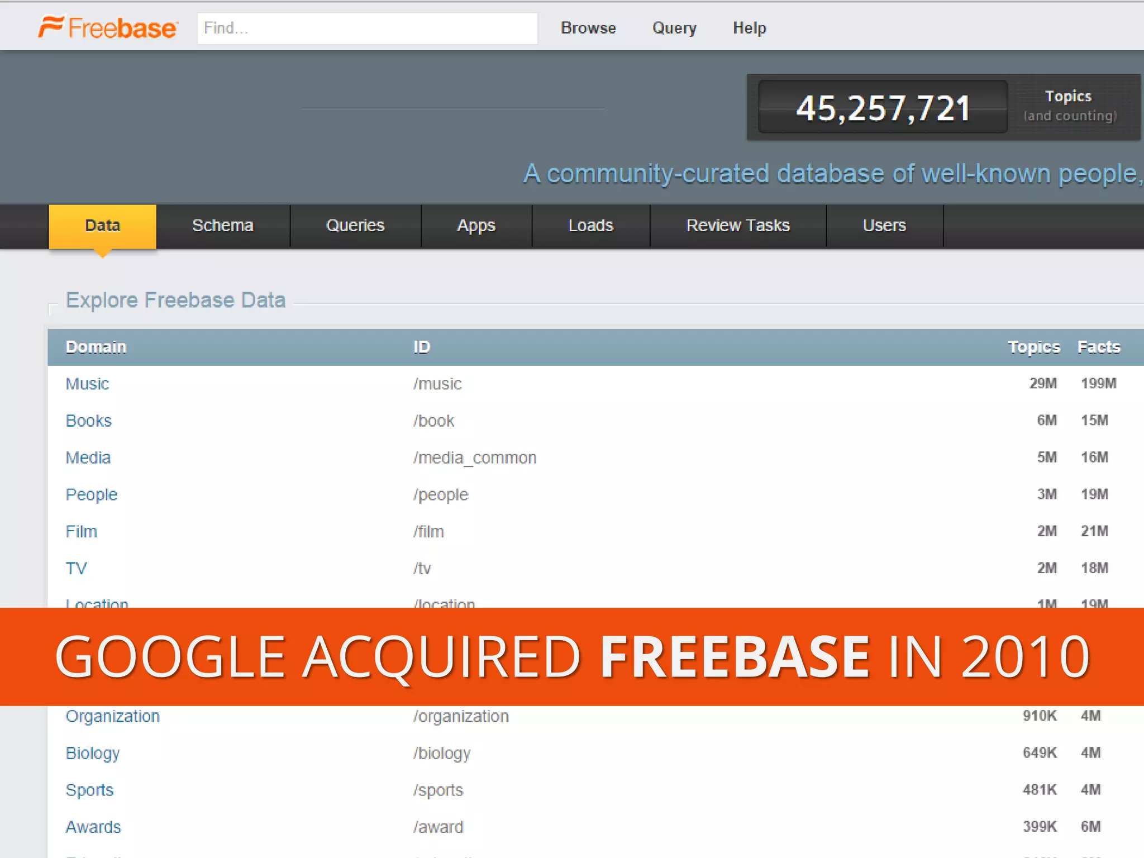This screenshot has width=1144, height=858.
Task: Click the Freebase logo
Action: point(108,27)
